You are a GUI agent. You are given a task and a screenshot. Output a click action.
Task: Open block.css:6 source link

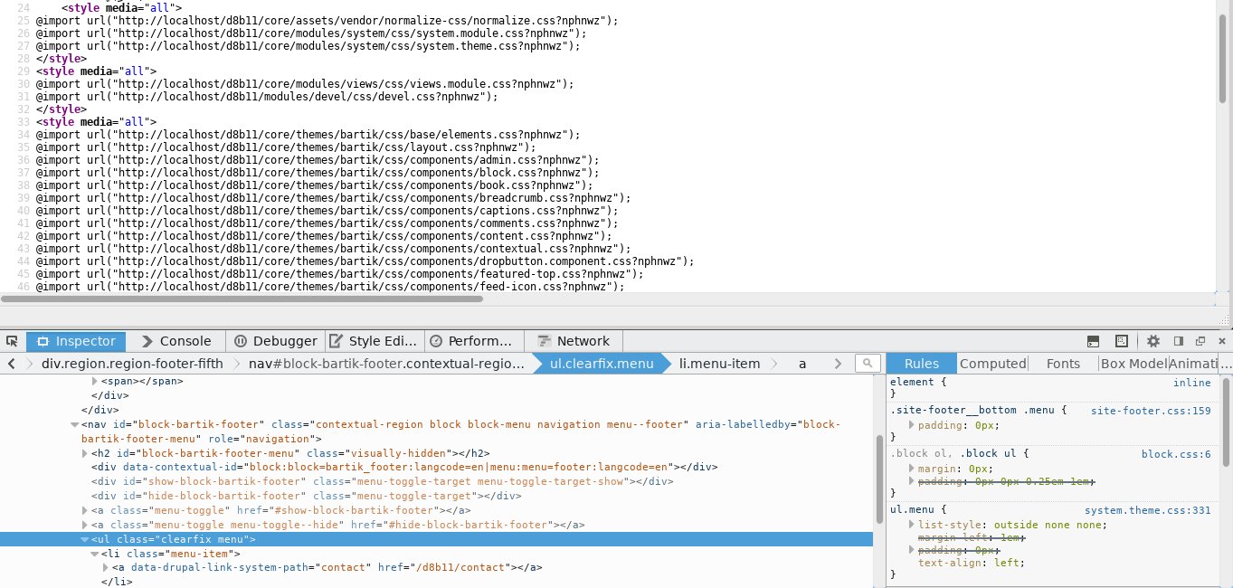click(x=1176, y=455)
